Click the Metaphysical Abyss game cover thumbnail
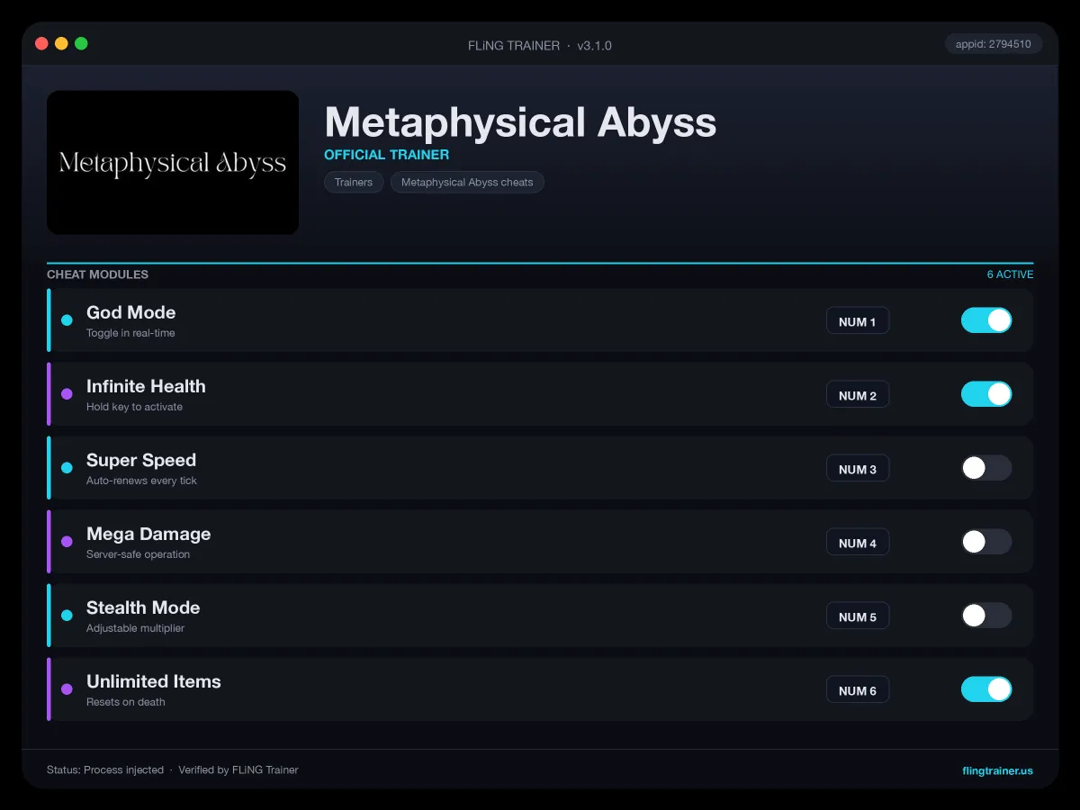 (x=173, y=162)
